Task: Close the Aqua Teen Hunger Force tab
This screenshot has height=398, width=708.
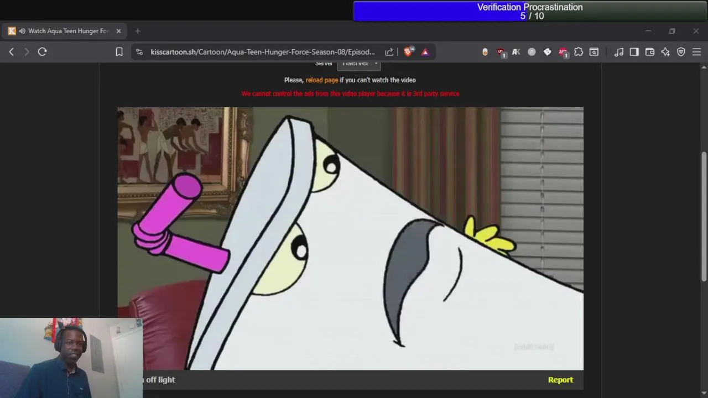Action: tap(118, 31)
